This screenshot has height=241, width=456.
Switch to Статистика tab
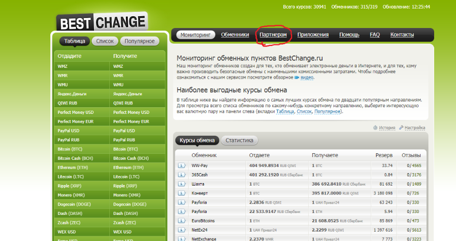point(239,140)
